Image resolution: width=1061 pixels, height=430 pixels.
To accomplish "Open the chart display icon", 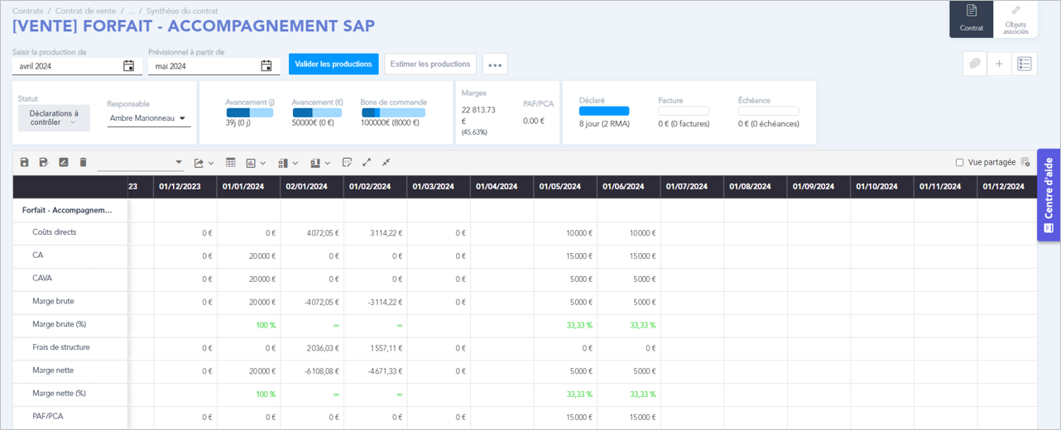I will [251, 163].
